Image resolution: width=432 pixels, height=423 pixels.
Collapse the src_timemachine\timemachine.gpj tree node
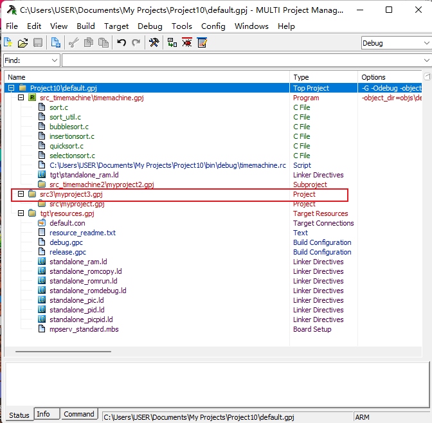[x=21, y=98]
